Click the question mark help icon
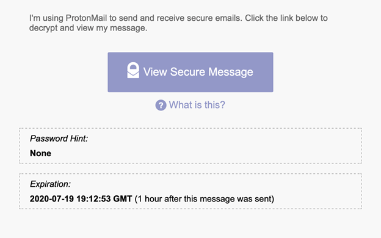381x238 pixels. pyautogui.click(x=161, y=105)
